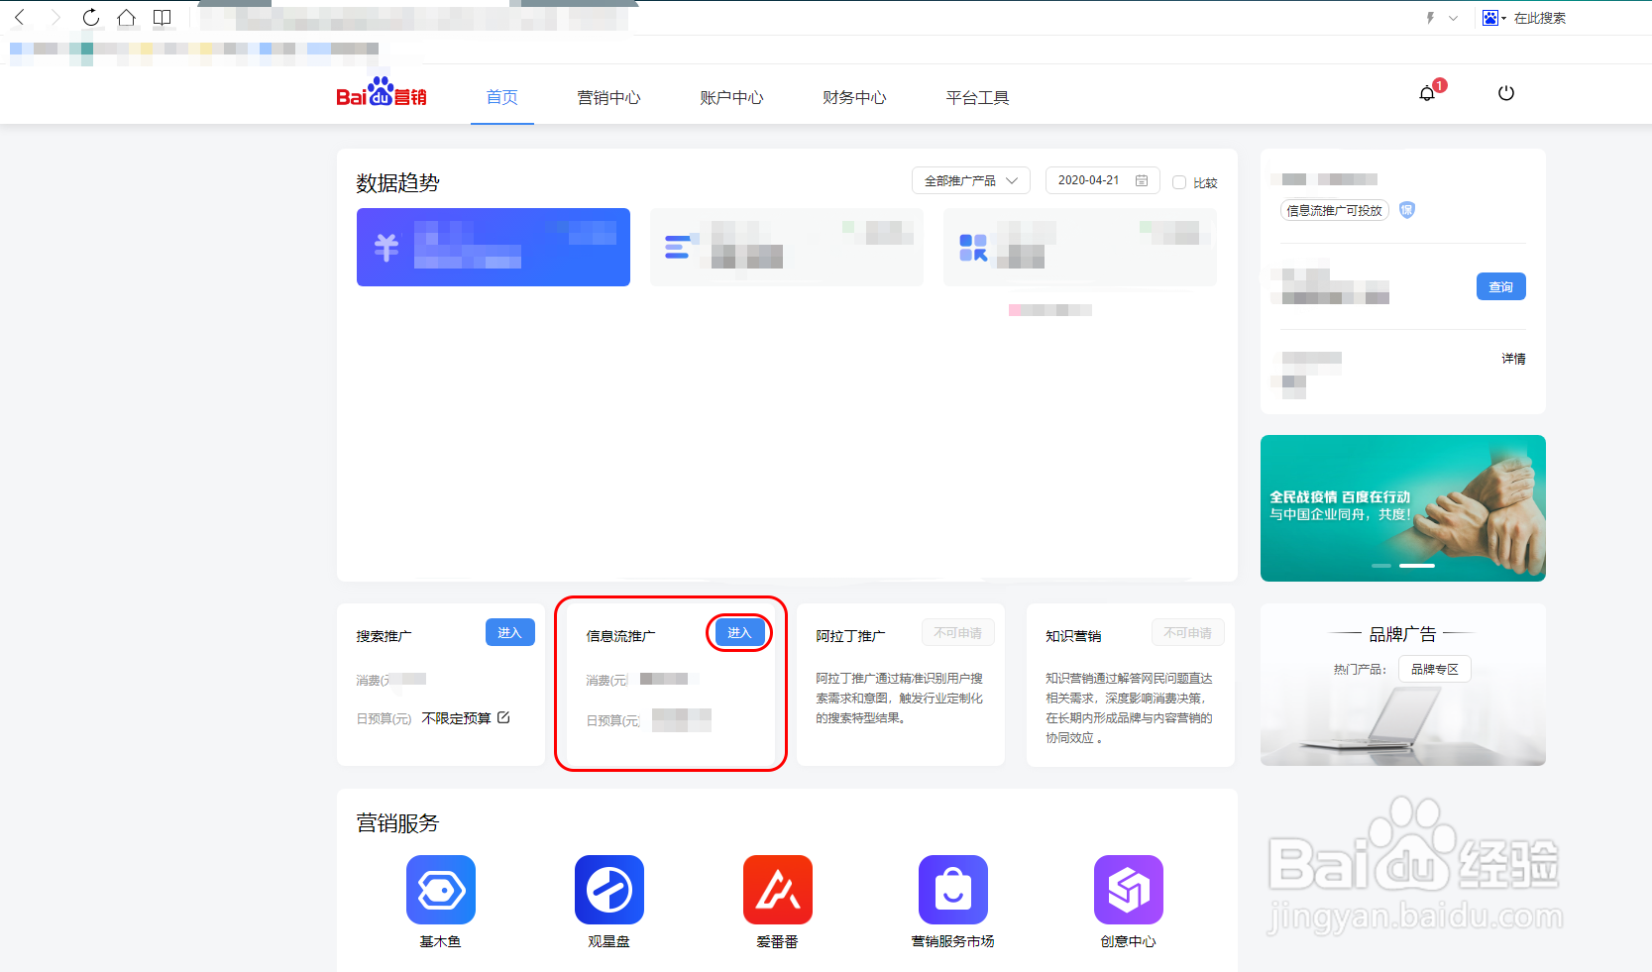1652x972 pixels.
Task: Enable the 比较 checkbox
Action: click(x=1179, y=181)
